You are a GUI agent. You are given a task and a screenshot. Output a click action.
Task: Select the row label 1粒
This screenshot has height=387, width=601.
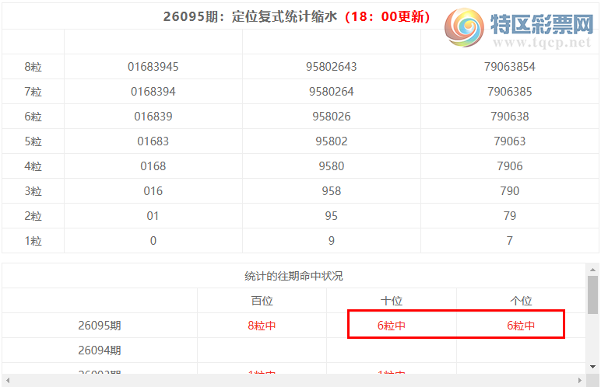[33, 241]
